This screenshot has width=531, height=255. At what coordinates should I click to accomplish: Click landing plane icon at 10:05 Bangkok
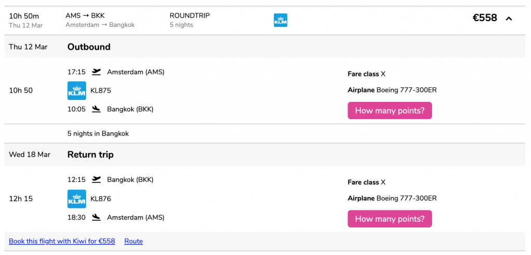(96, 109)
